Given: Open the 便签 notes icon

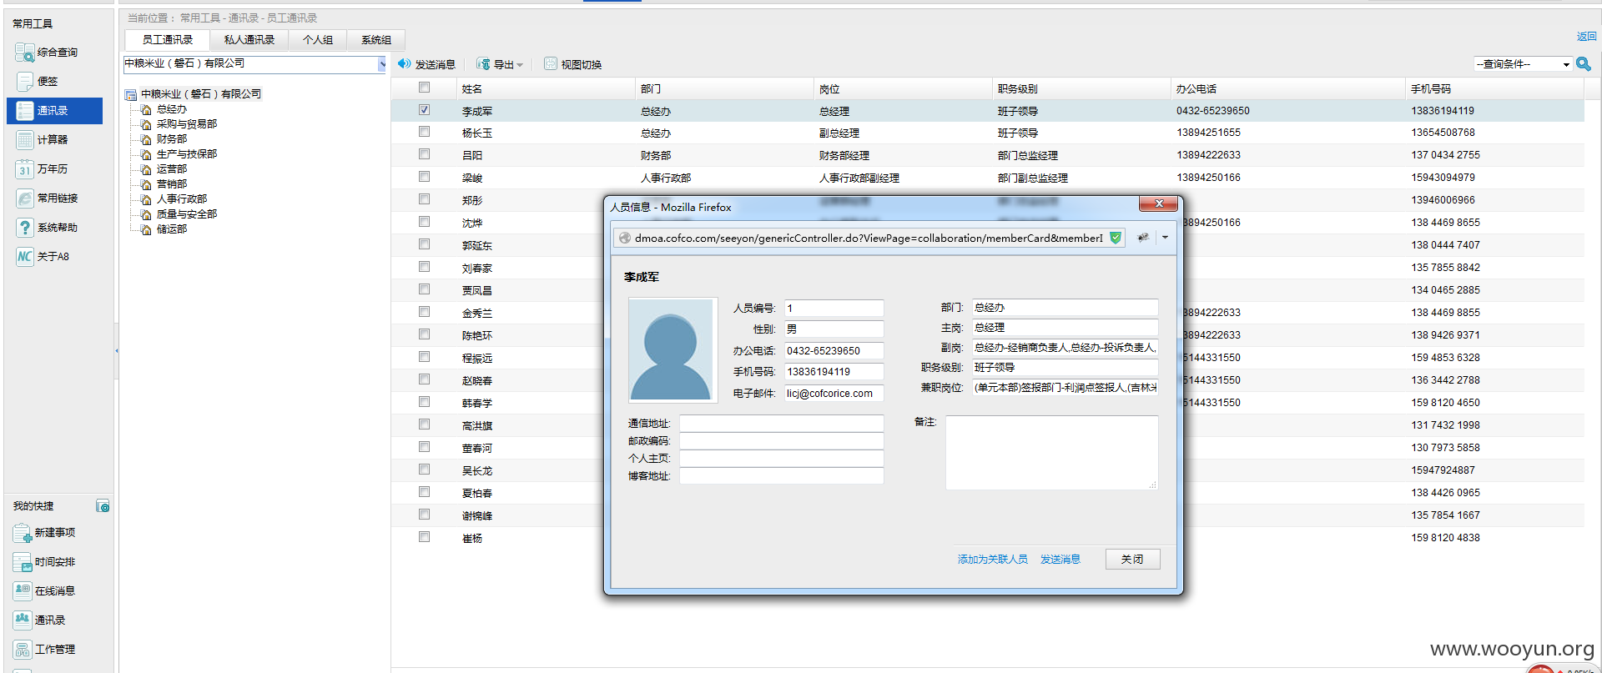Looking at the screenshot, I should click(25, 82).
